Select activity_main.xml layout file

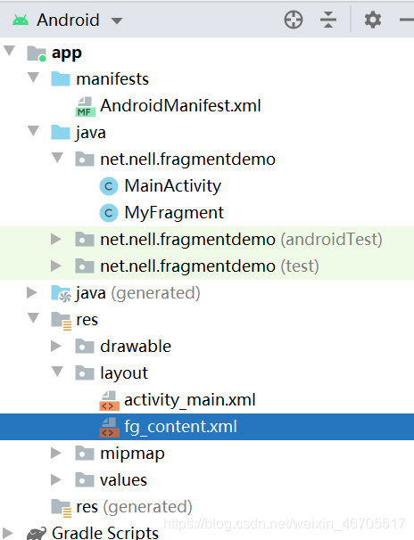click(189, 400)
